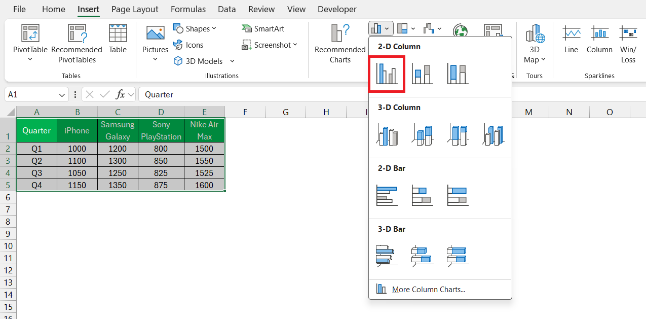Open the Waterfall or Stock Chart dropdown
This screenshot has width=646, height=319.
432,28
